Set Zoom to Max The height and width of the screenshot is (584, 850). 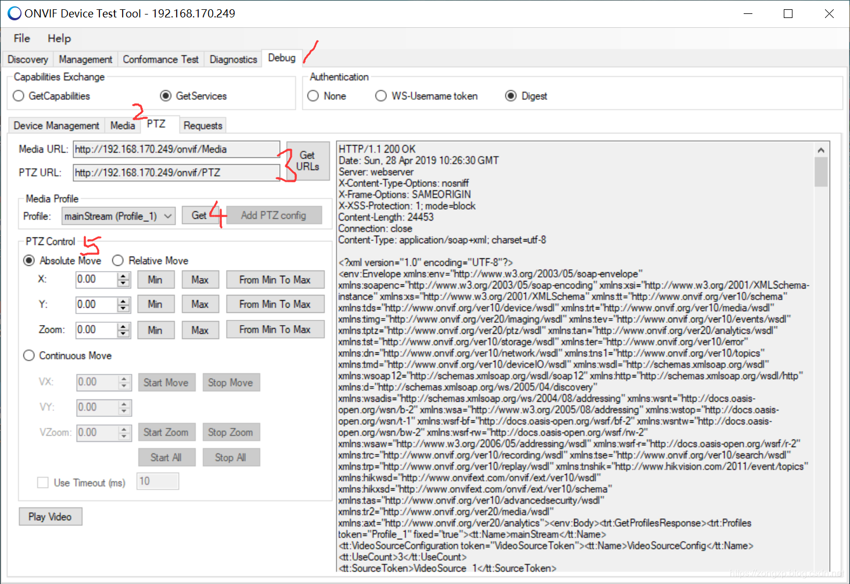200,330
